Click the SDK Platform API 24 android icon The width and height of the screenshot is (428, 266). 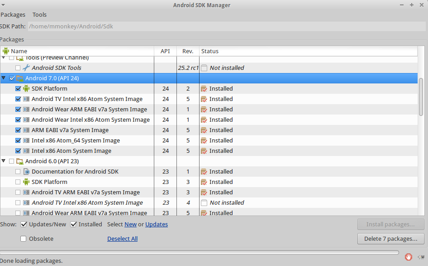coord(26,89)
